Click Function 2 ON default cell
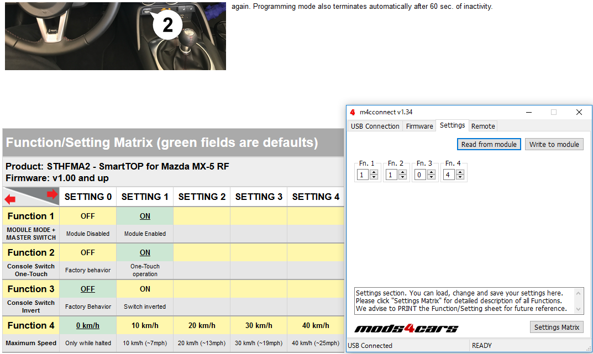The height and width of the screenshot is (354, 593). click(145, 252)
